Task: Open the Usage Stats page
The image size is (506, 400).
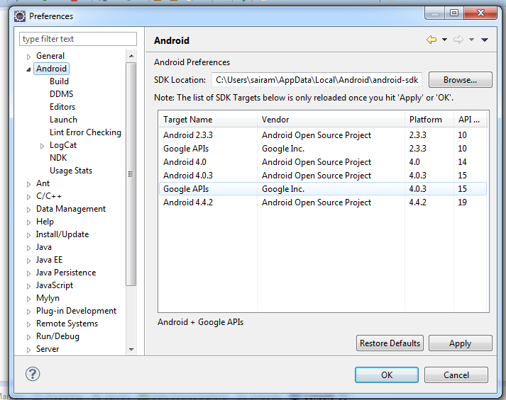Action: pyautogui.click(x=71, y=171)
